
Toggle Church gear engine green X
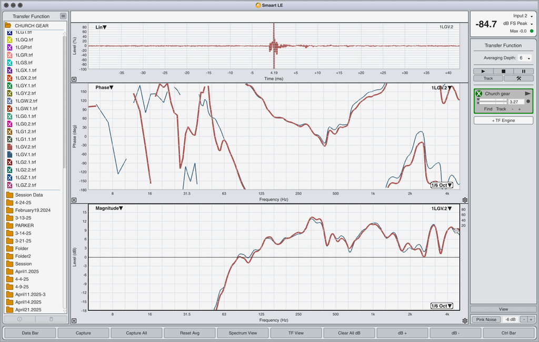pyautogui.click(x=479, y=94)
